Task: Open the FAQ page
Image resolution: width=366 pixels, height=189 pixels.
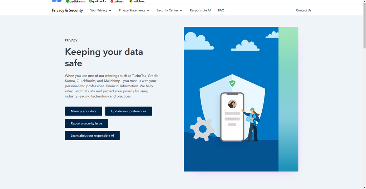Action: [221, 10]
